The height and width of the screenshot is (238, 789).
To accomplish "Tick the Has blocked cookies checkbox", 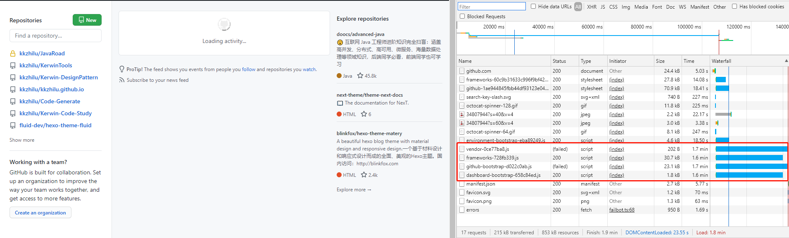I will (x=734, y=6).
